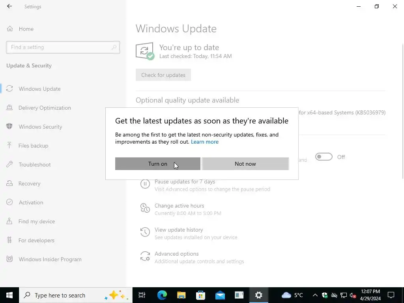
Task: Open Microsoft Store from taskbar
Action: [x=201, y=295]
